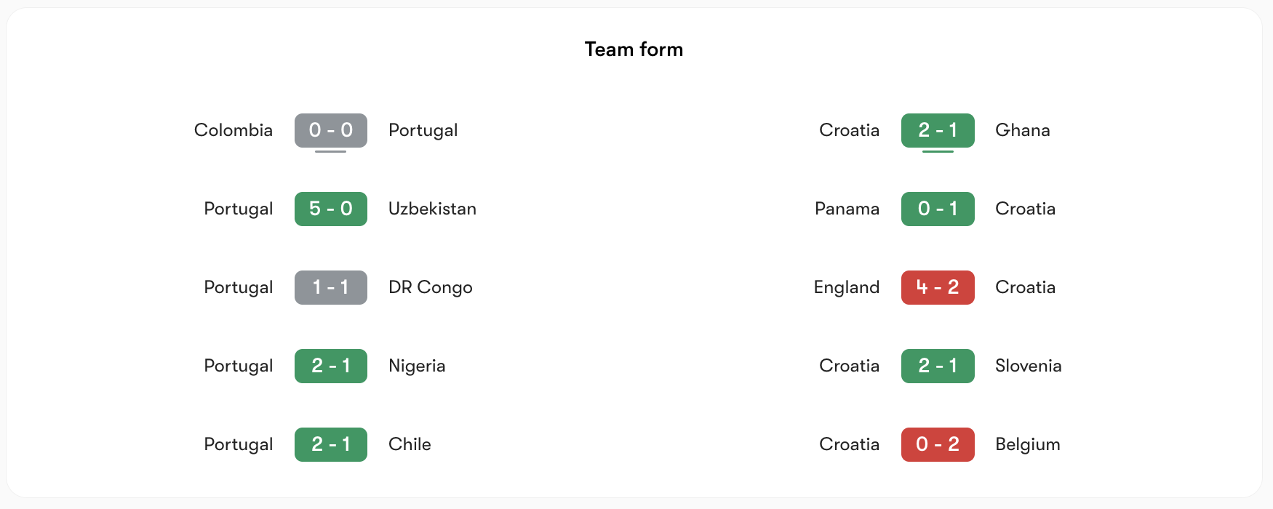The width and height of the screenshot is (1273, 509).
Task: Open Portugal 2 - 1 Nigeria match score
Action: [x=331, y=366]
